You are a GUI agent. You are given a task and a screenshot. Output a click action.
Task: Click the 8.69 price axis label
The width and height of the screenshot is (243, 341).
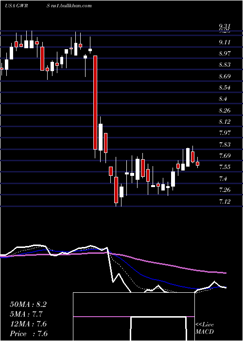click(x=225, y=76)
